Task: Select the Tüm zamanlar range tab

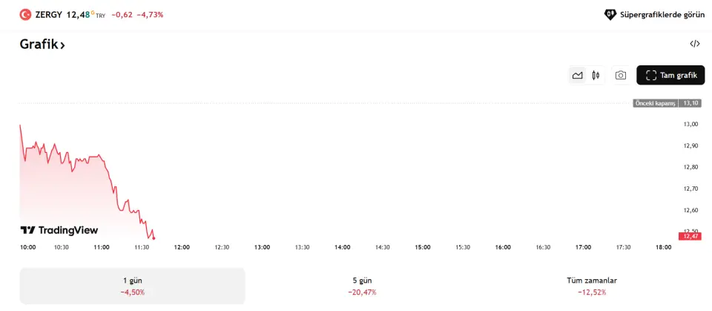Action: click(591, 286)
